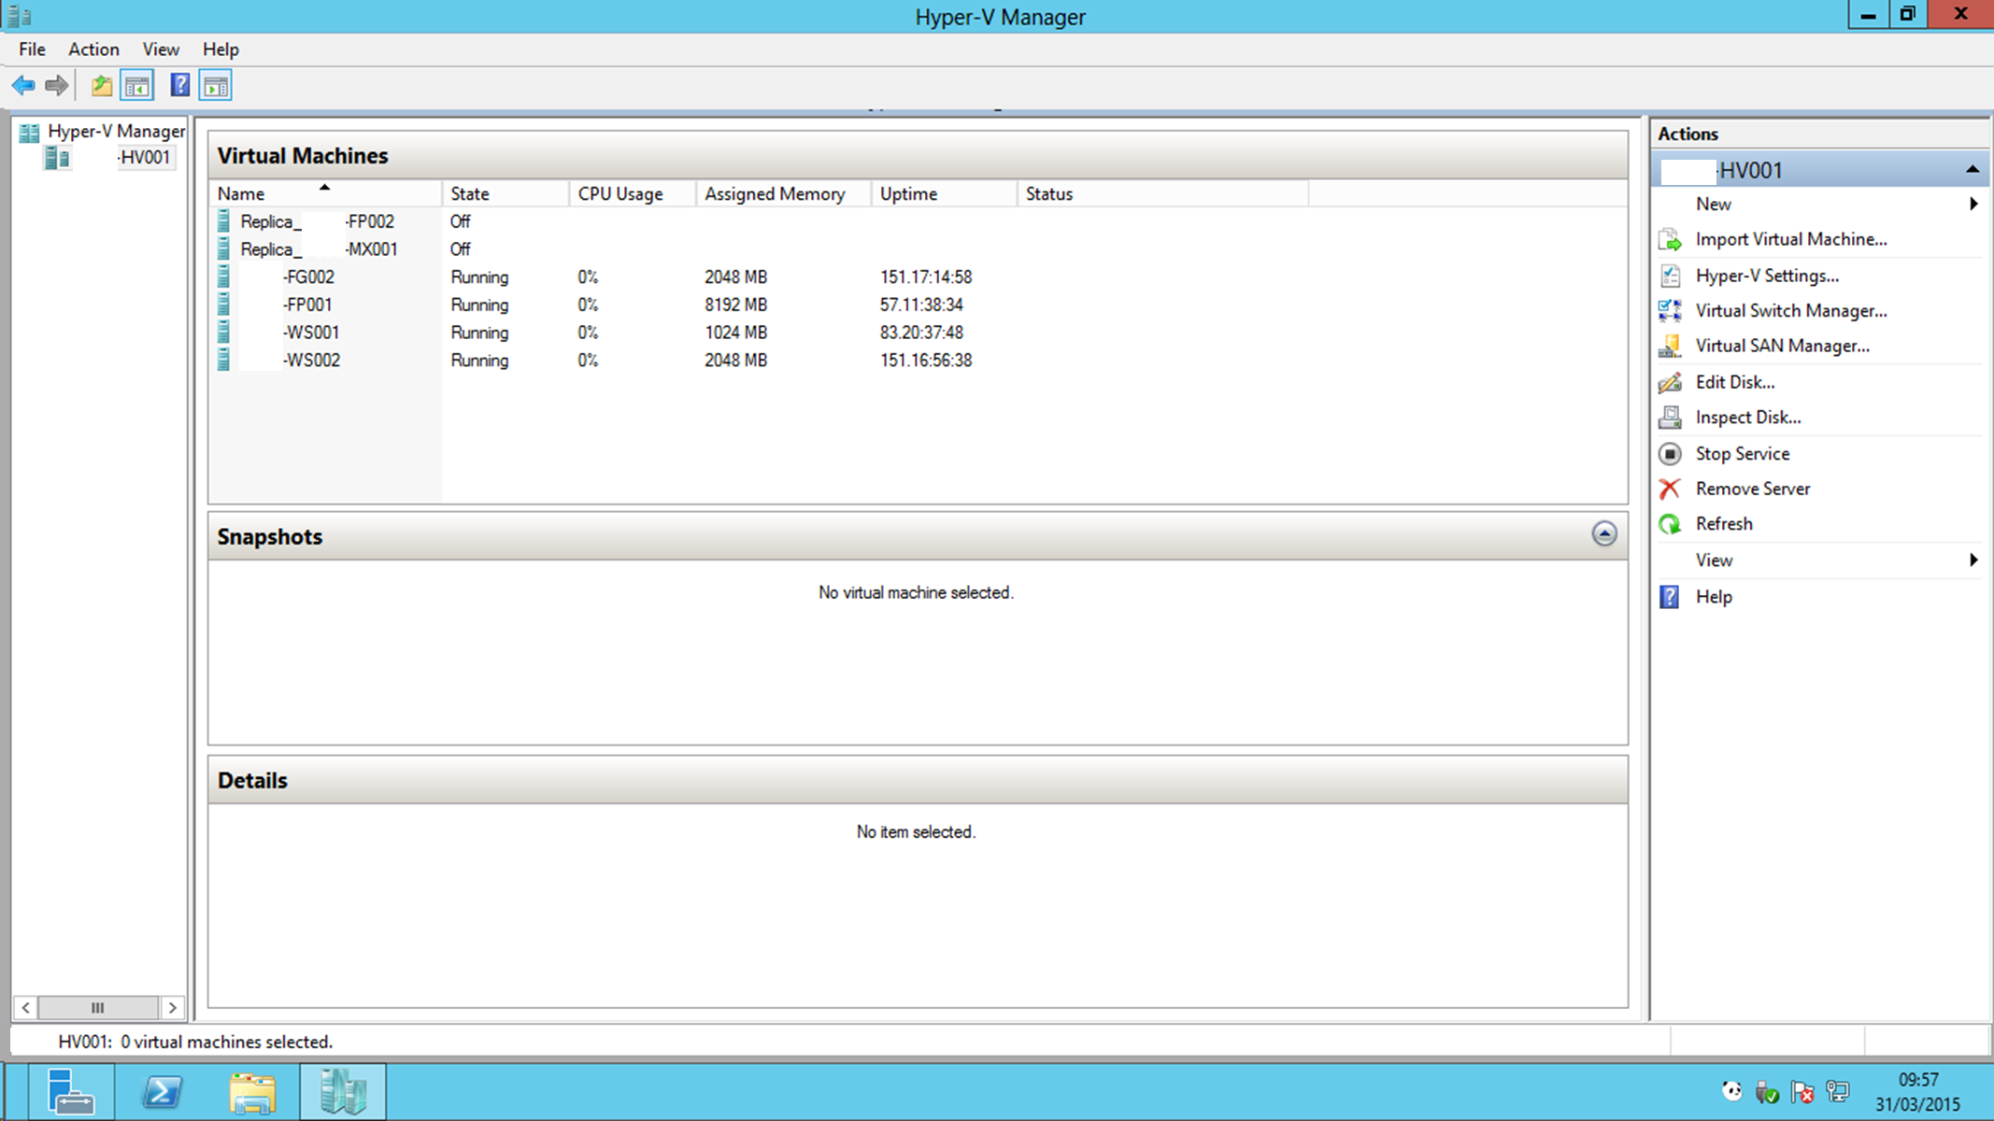Click the green Refresh icon

1670,524
